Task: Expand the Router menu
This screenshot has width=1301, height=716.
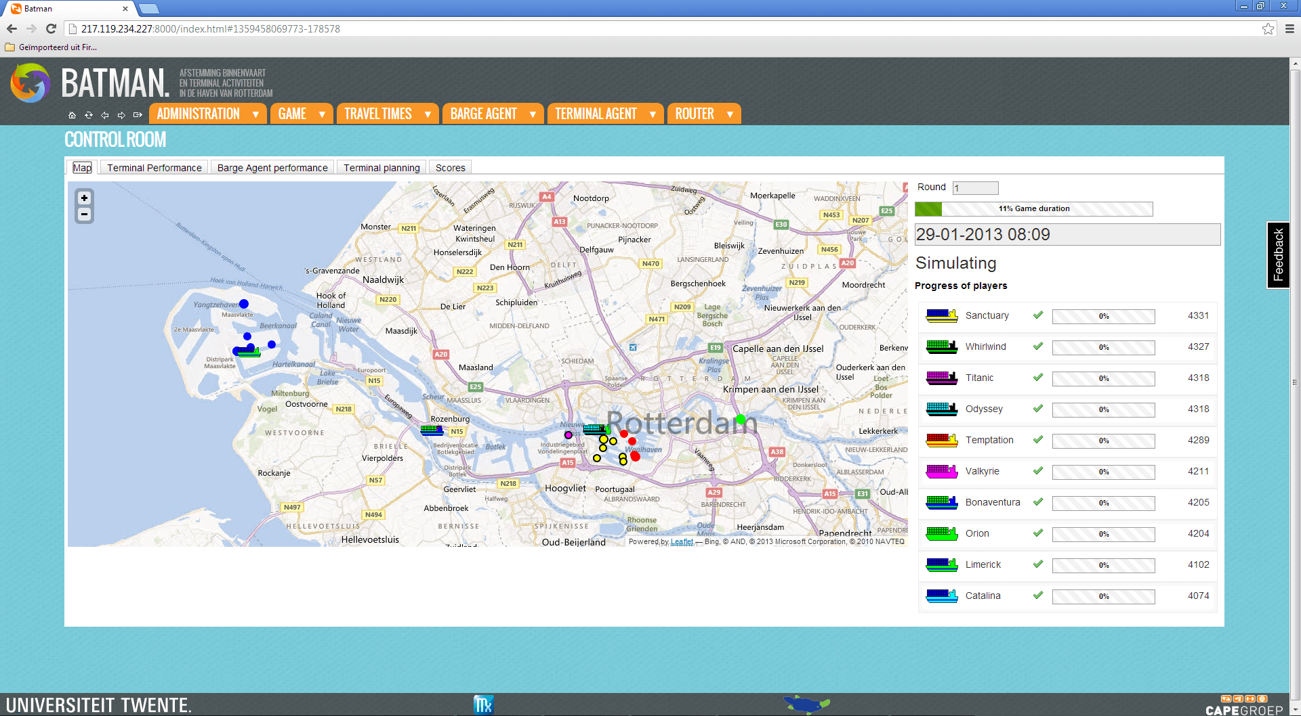Action: (x=704, y=114)
